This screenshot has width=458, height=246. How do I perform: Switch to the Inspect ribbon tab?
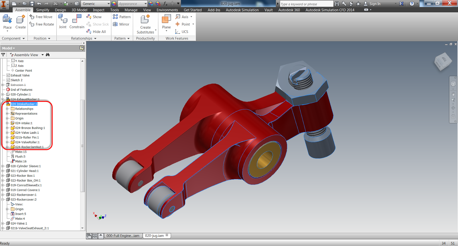99,10
